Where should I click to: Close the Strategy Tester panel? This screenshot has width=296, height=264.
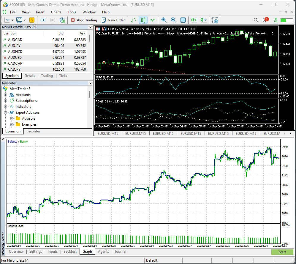pos(3,139)
